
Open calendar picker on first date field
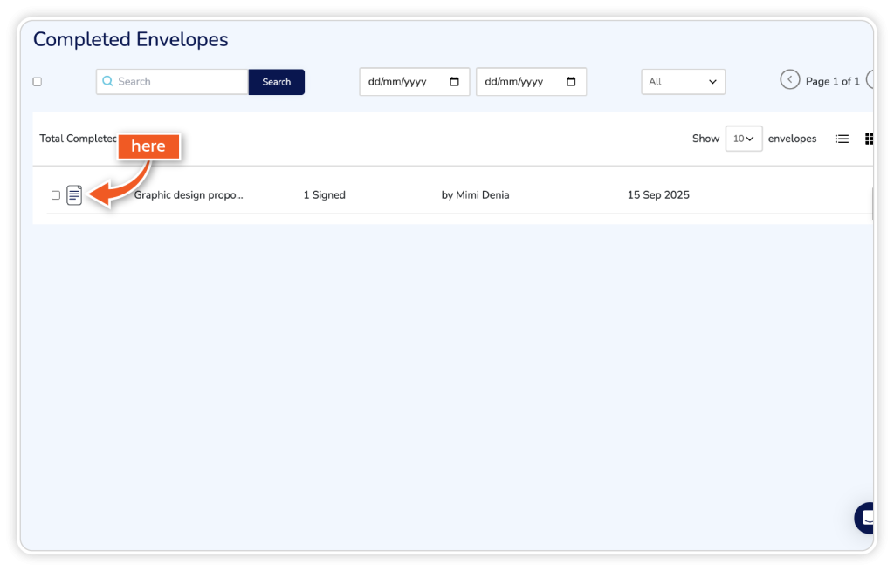(x=454, y=82)
